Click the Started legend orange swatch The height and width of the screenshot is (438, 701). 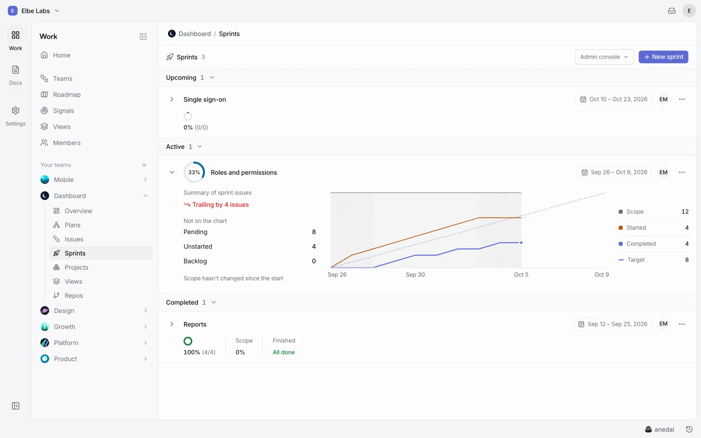(x=621, y=228)
